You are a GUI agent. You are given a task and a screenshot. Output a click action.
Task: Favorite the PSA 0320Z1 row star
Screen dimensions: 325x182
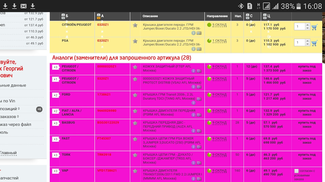click(x=135, y=41)
